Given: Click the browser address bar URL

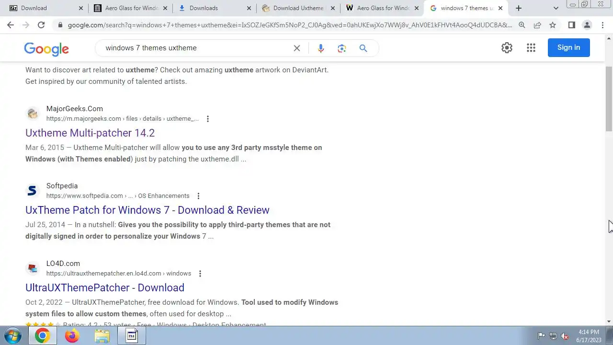Looking at the screenshot, I should [290, 25].
